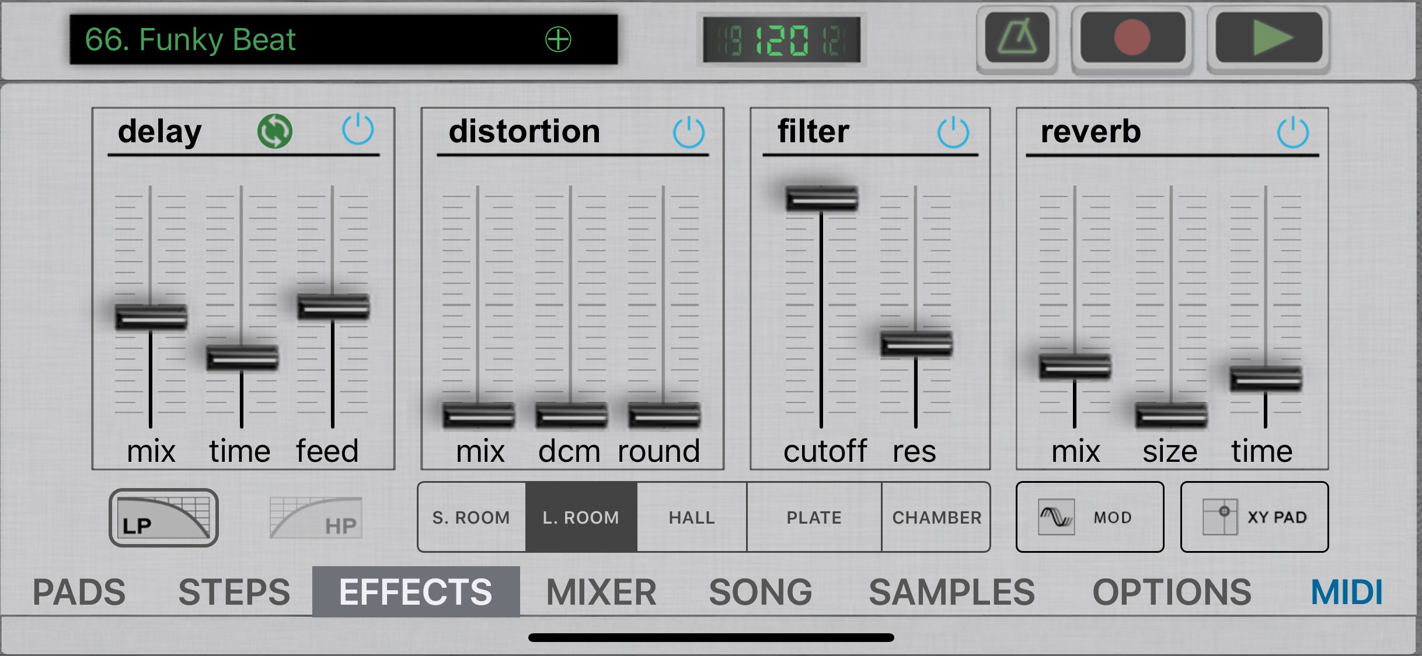Toggle the distortion power button
Screen dimensions: 1422x656
tap(689, 132)
